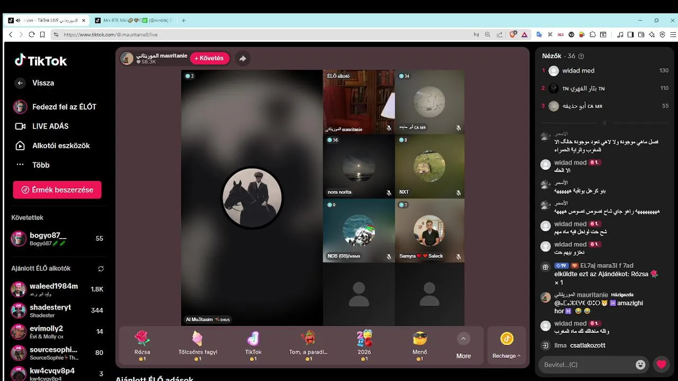The height and width of the screenshot is (381, 678).
Task: Open host mauritanie profile avatar
Action: click(x=127, y=58)
